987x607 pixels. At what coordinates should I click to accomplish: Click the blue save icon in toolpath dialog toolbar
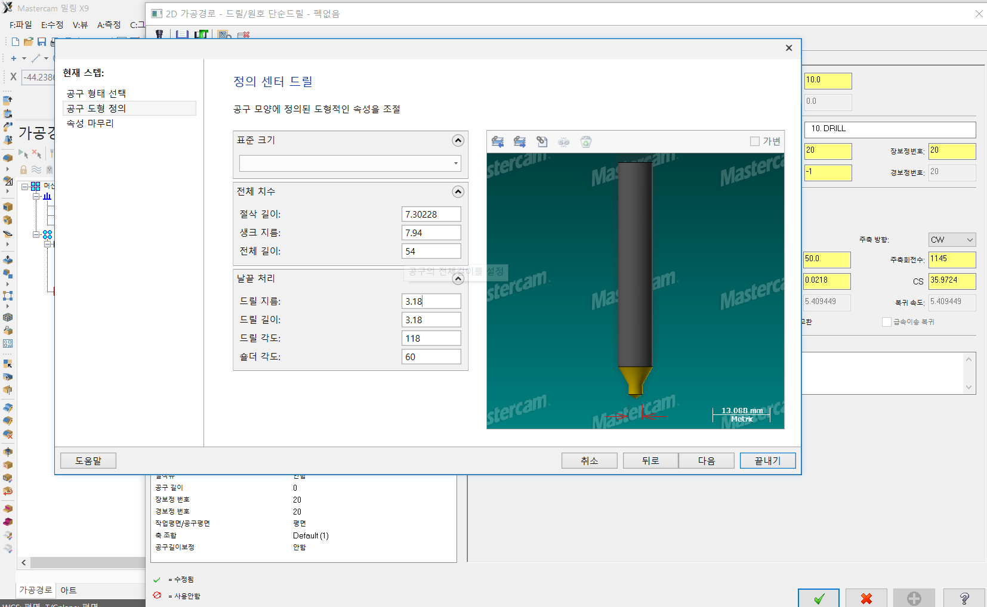coord(183,35)
